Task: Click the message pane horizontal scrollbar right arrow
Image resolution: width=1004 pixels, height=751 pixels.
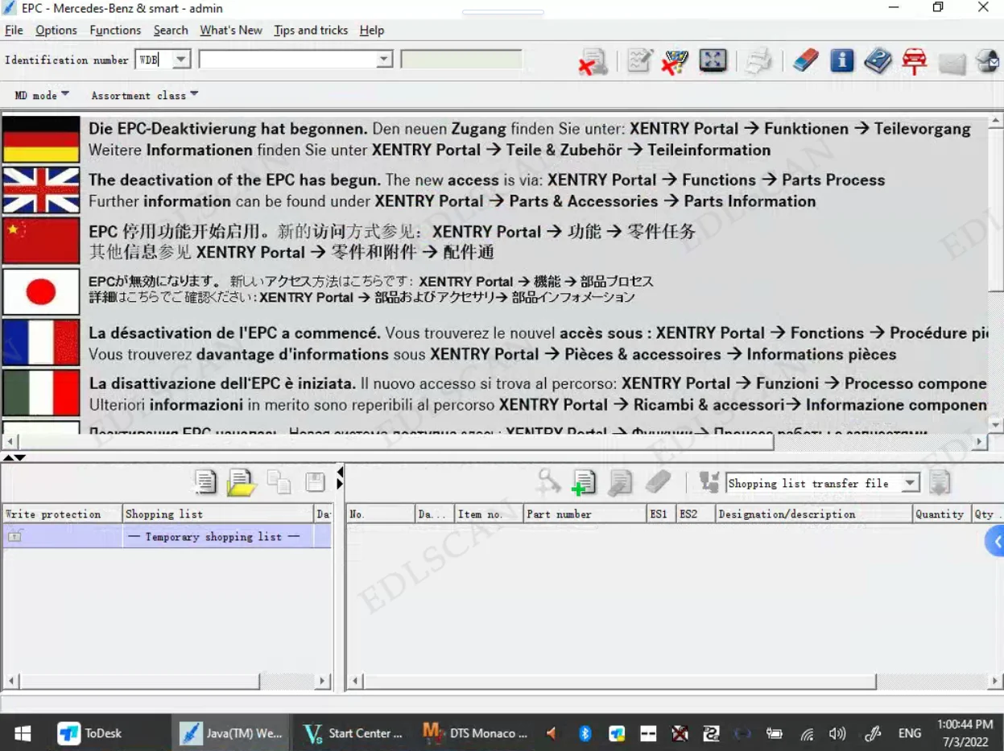Action: tap(980, 442)
